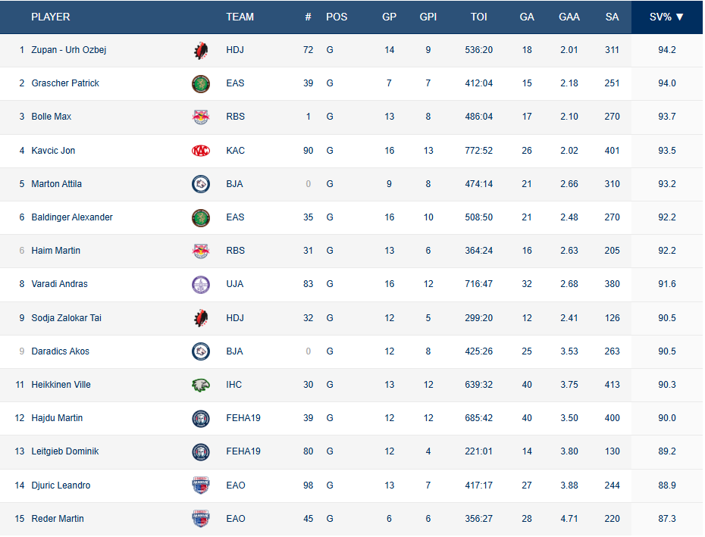Sort the table by the GP header
This screenshot has width=705, height=537.
(389, 17)
